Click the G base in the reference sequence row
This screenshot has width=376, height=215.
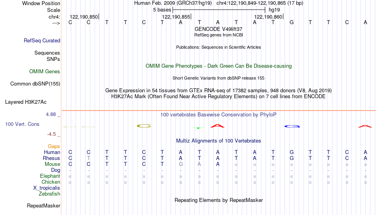click(x=292, y=22)
